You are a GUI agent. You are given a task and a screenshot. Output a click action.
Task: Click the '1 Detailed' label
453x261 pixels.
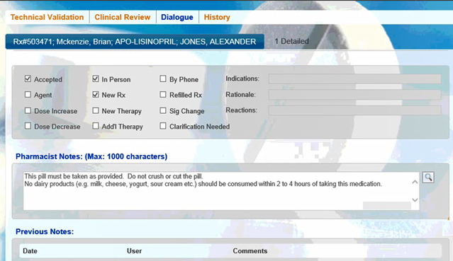291,41
